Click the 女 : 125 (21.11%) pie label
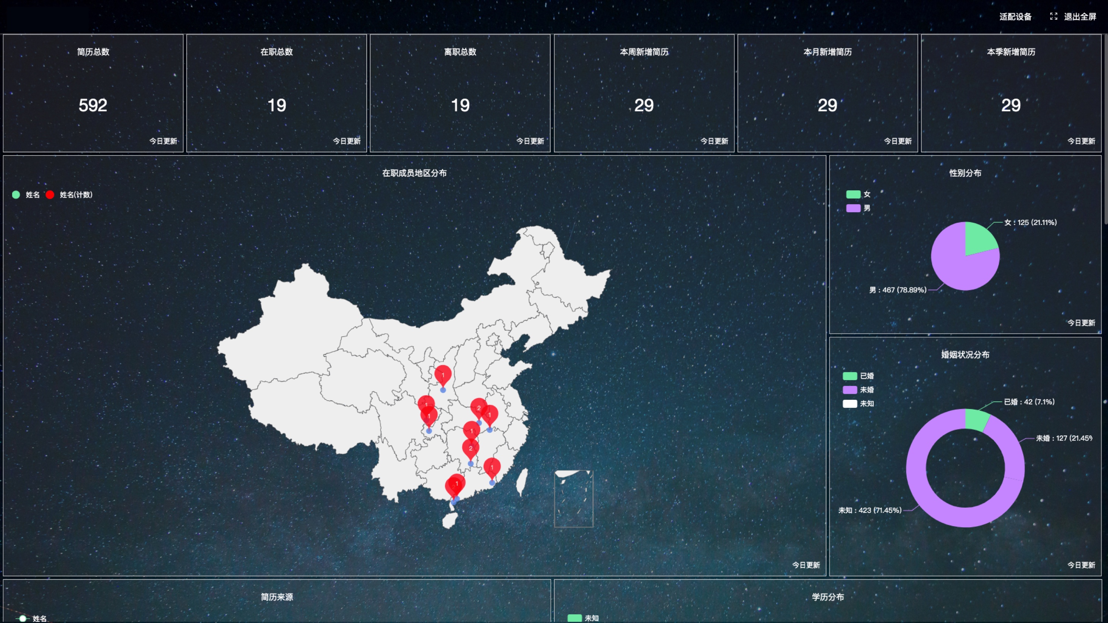Viewport: 1108px width, 623px height. point(1030,222)
